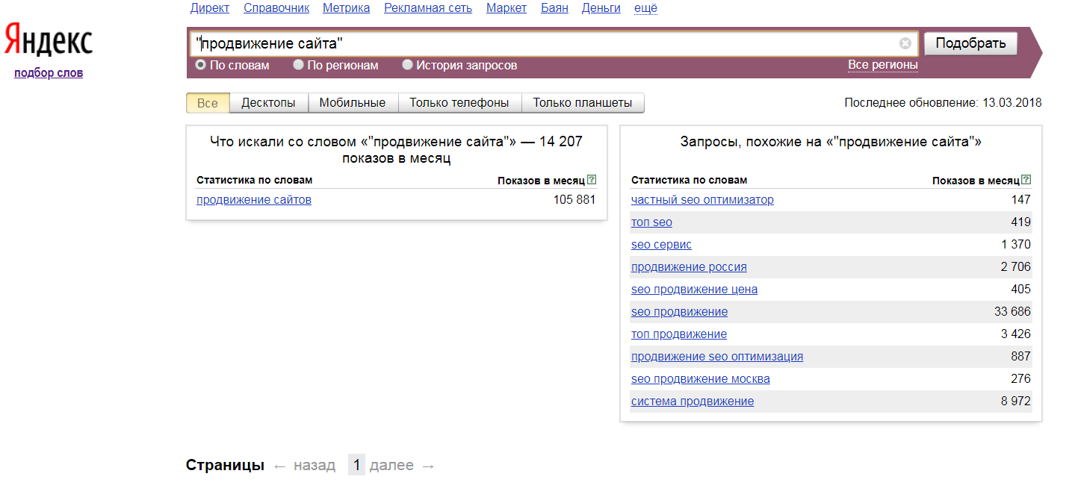
Task: Click help icon in left statistics table header
Action: 592,180
